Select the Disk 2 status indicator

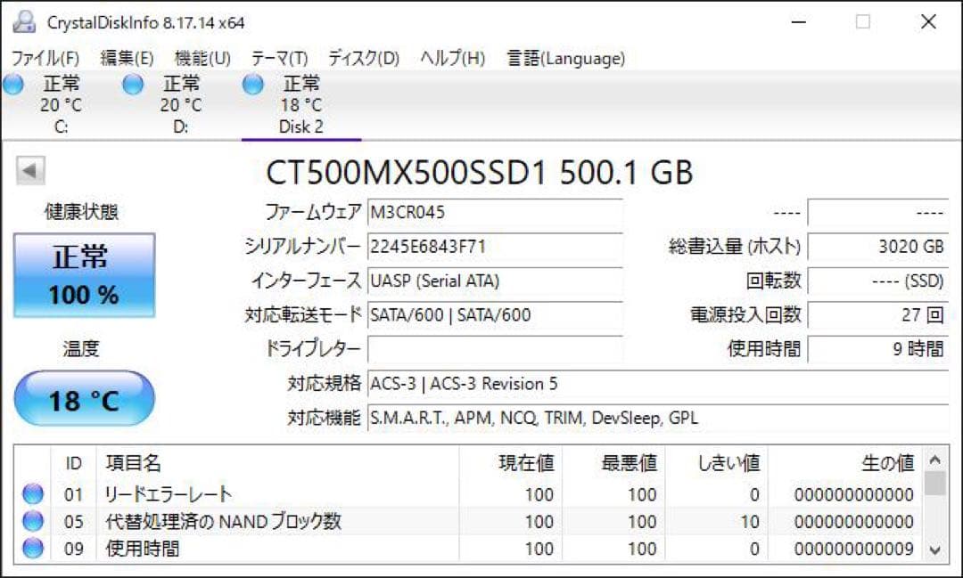[252, 84]
